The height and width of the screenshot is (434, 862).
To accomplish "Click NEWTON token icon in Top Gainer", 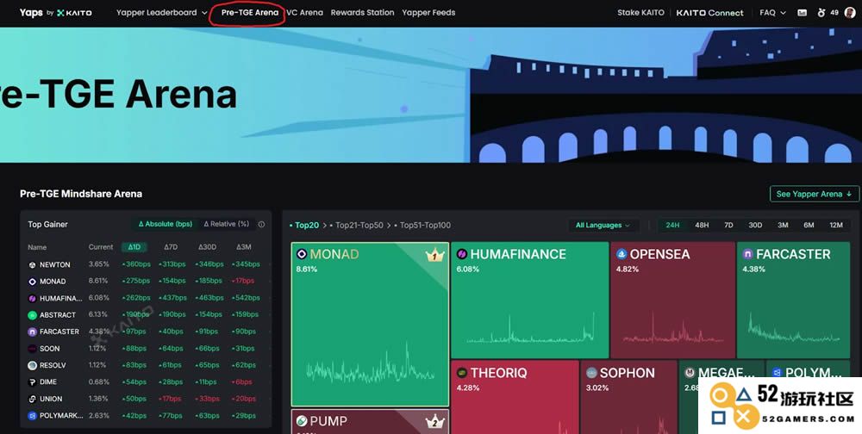I will coord(33,265).
